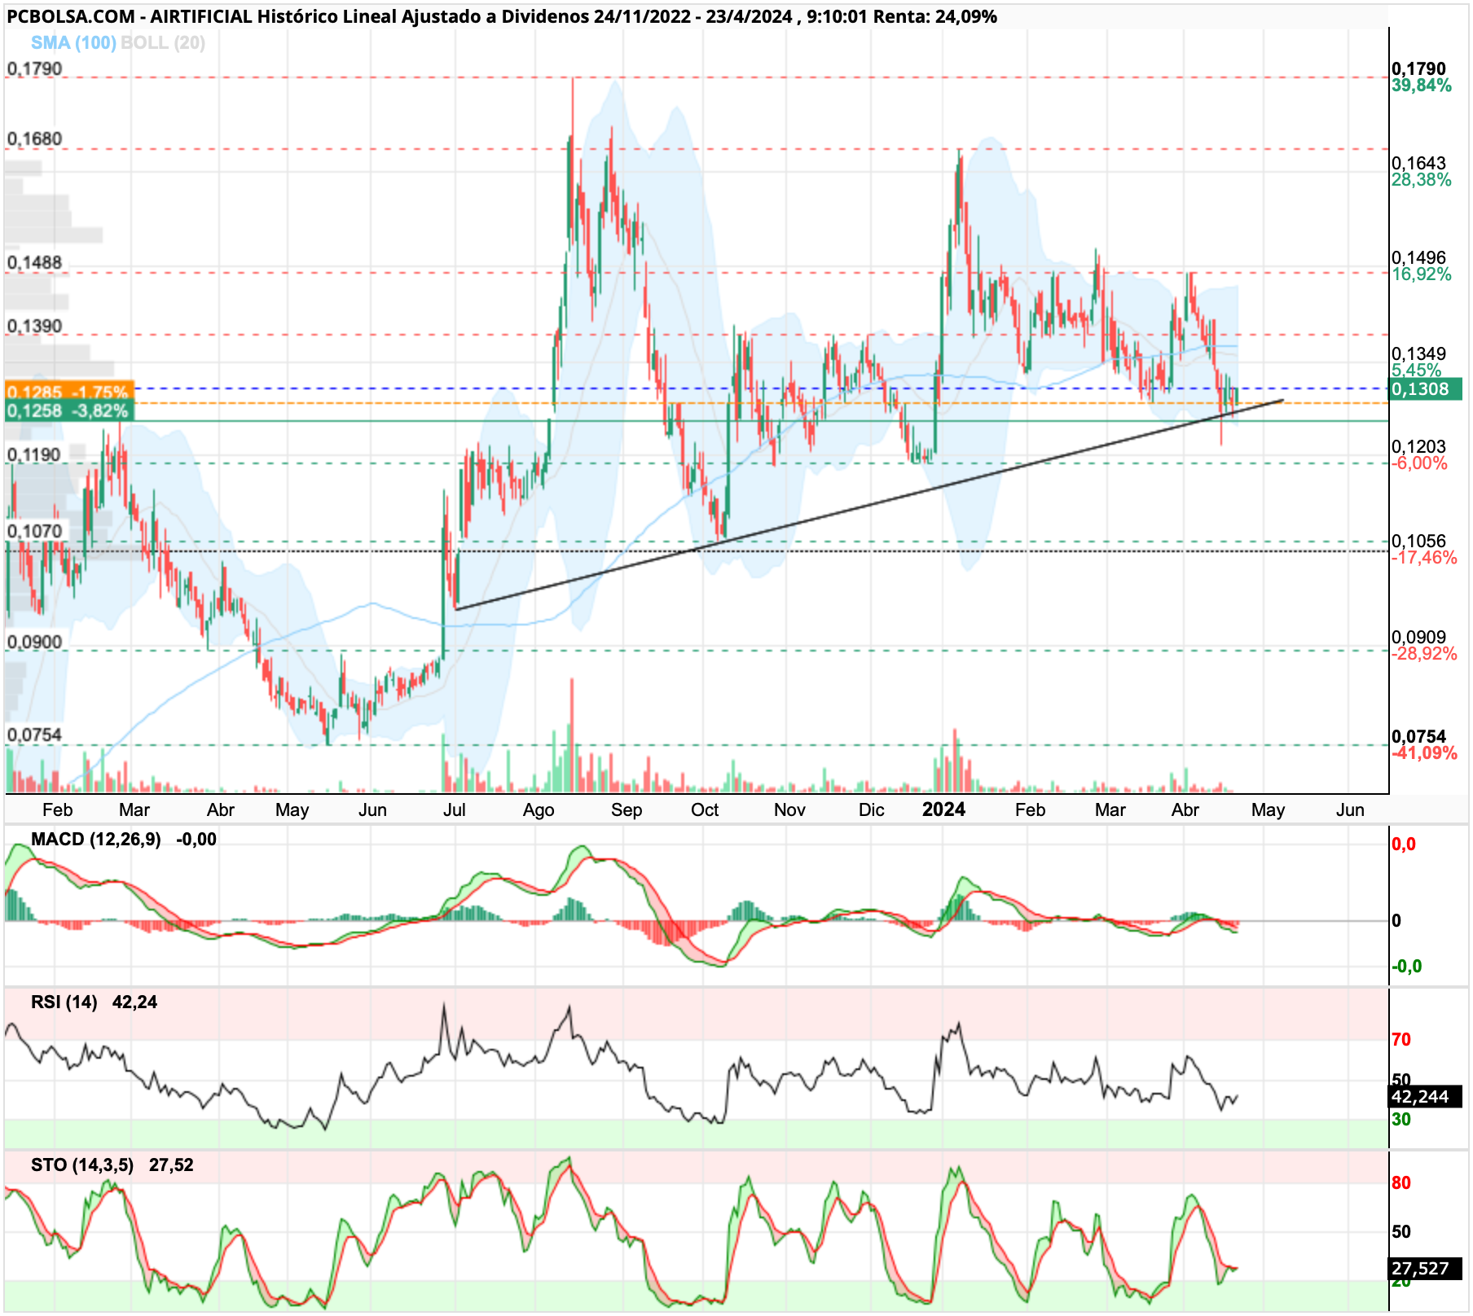Click the STO (14,3,5) panel label
The height and width of the screenshot is (1316, 1473).
pos(81,1165)
